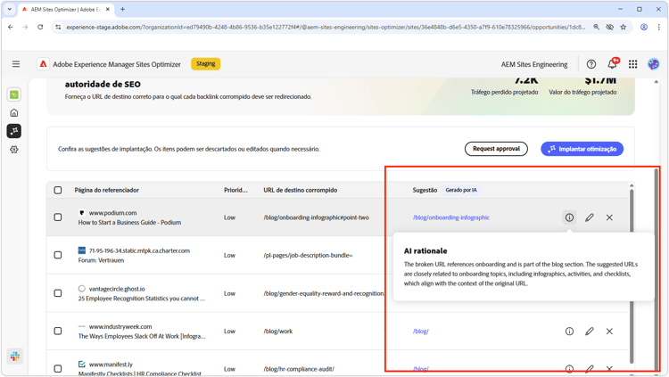Click the Gerado por IA badge
Image resolution: width=669 pixels, height=377 pixels.
click(461, 190)
